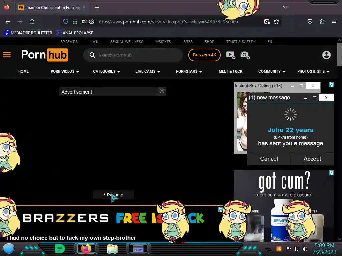Close the Advertisement overlay with its X
The width and height of the screenshot is (342, 256).
162,91
